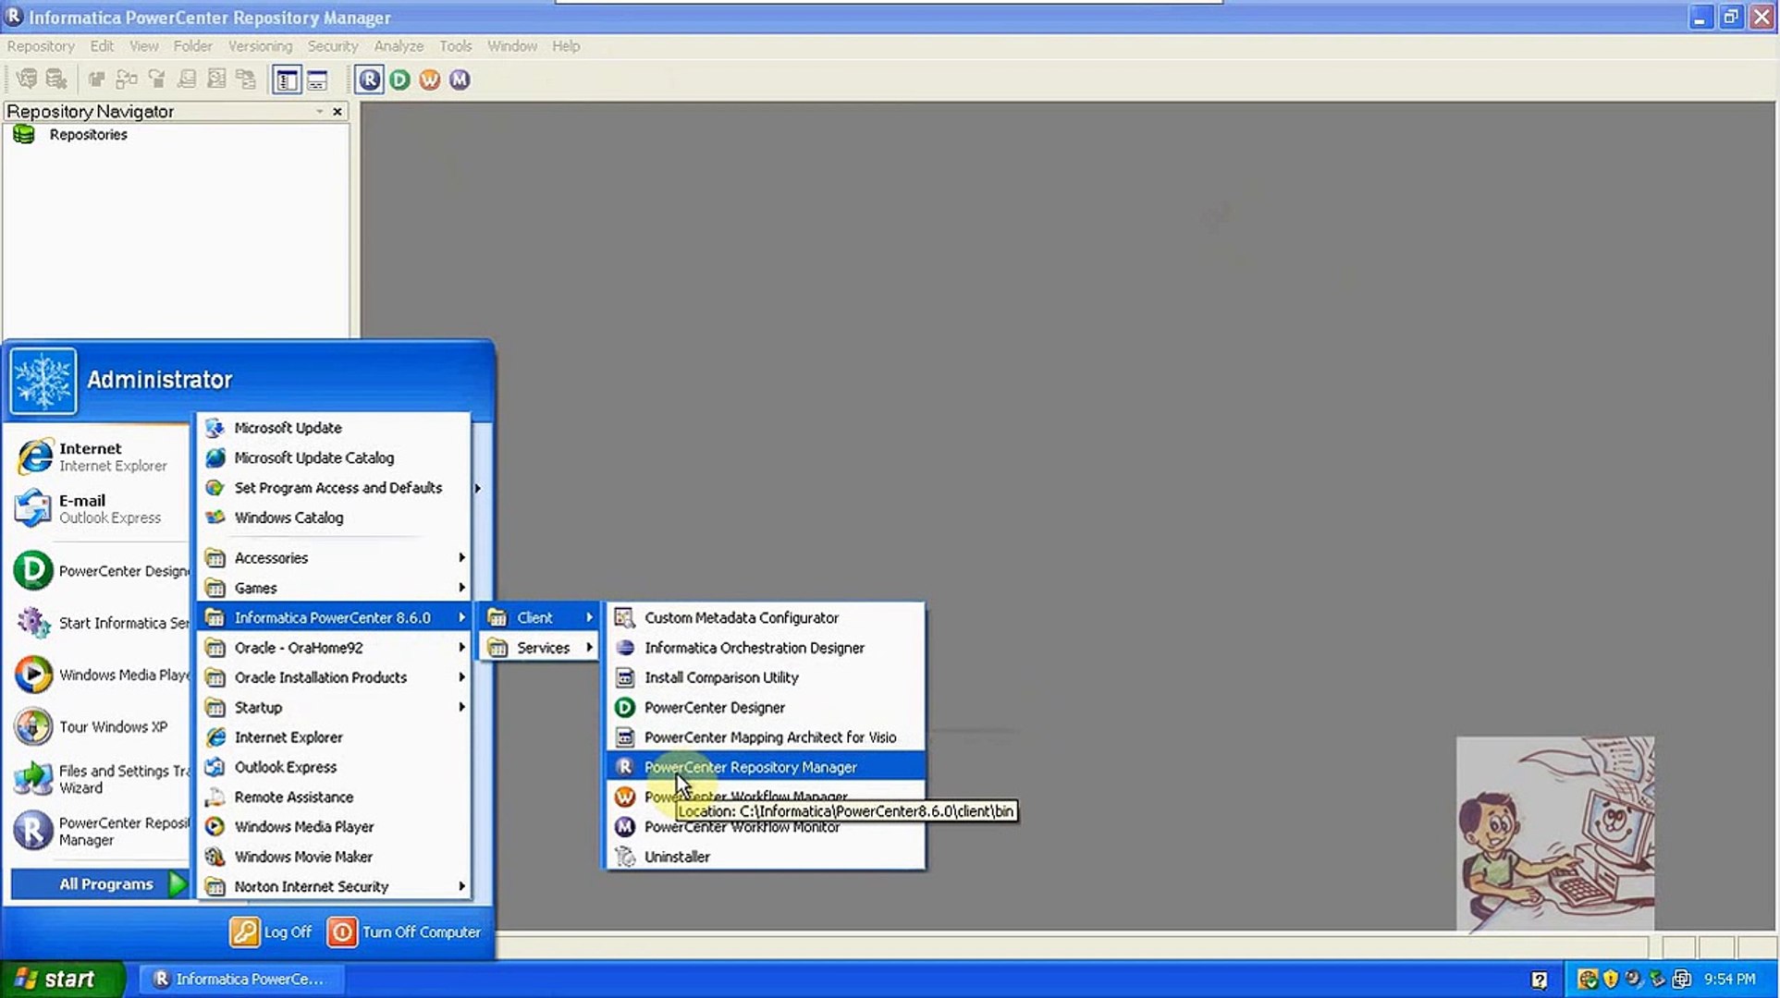
Task: Open the Folder menu
Action: 192,46
